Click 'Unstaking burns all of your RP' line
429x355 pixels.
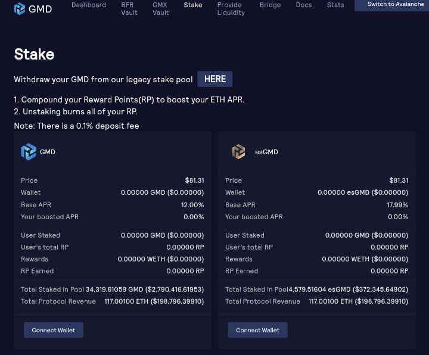[76, 111]
